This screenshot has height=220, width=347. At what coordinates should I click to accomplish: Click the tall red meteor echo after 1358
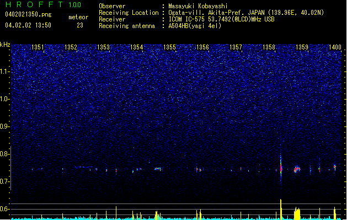pyautogui.click(x=281, y=168)
